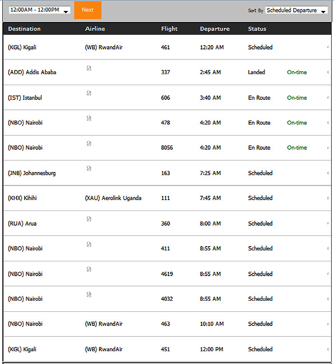This screenshot has width=334, height=364.
Task: Click the airline icon for Nairobi flight 8056
Action: pos(89,143)
